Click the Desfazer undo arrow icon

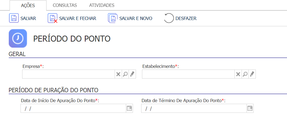click(169, 18)
